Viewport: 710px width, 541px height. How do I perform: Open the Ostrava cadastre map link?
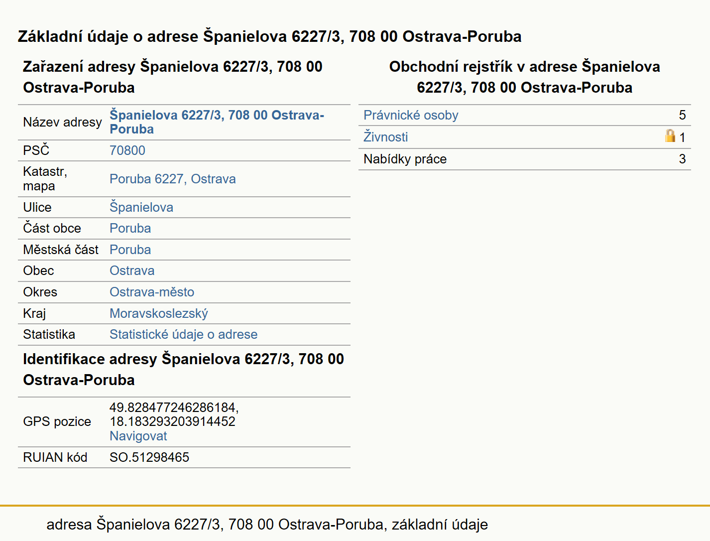click(214, 179)
